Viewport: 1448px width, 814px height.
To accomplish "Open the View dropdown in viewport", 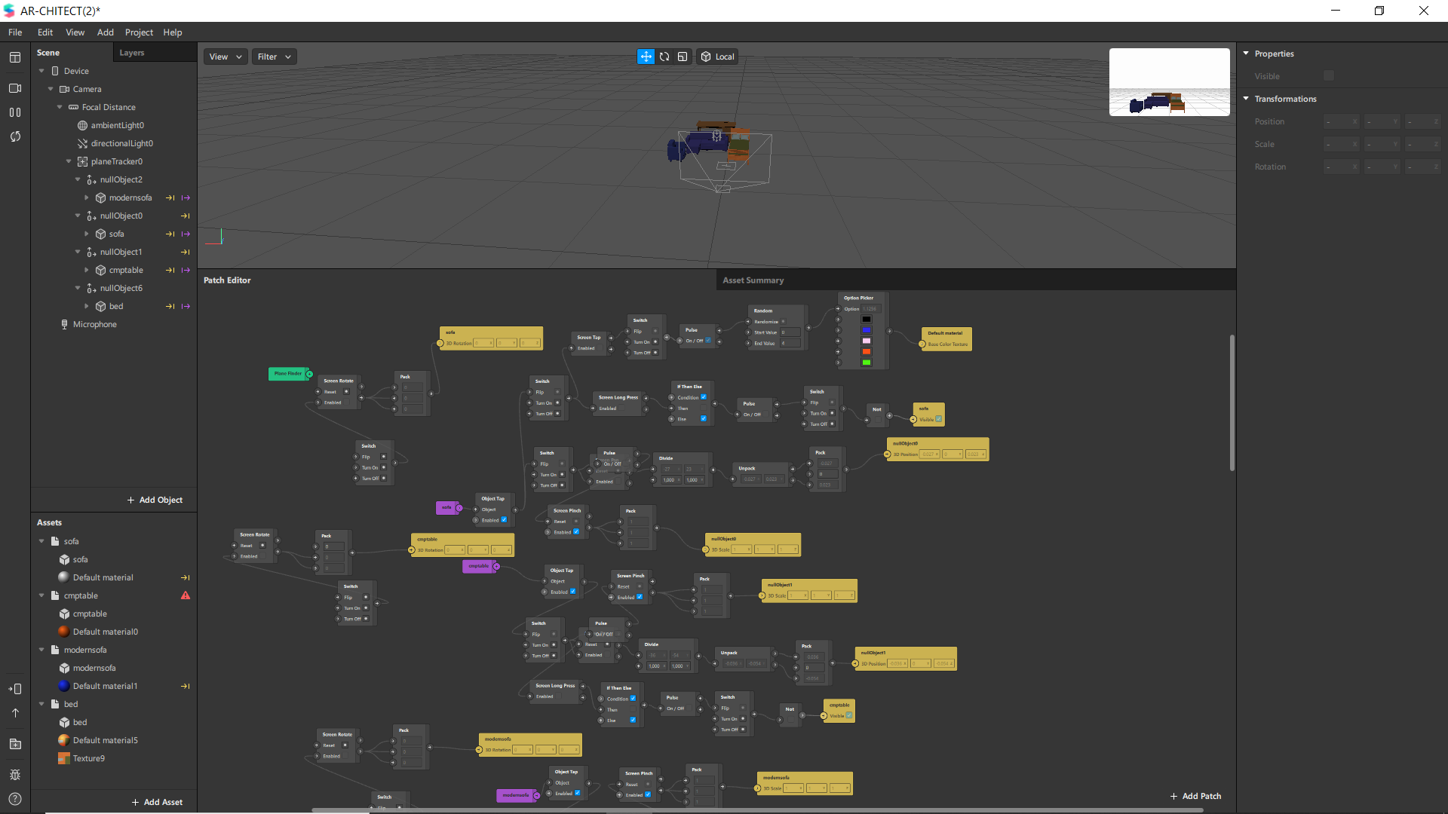I will (x=225, y=57).
